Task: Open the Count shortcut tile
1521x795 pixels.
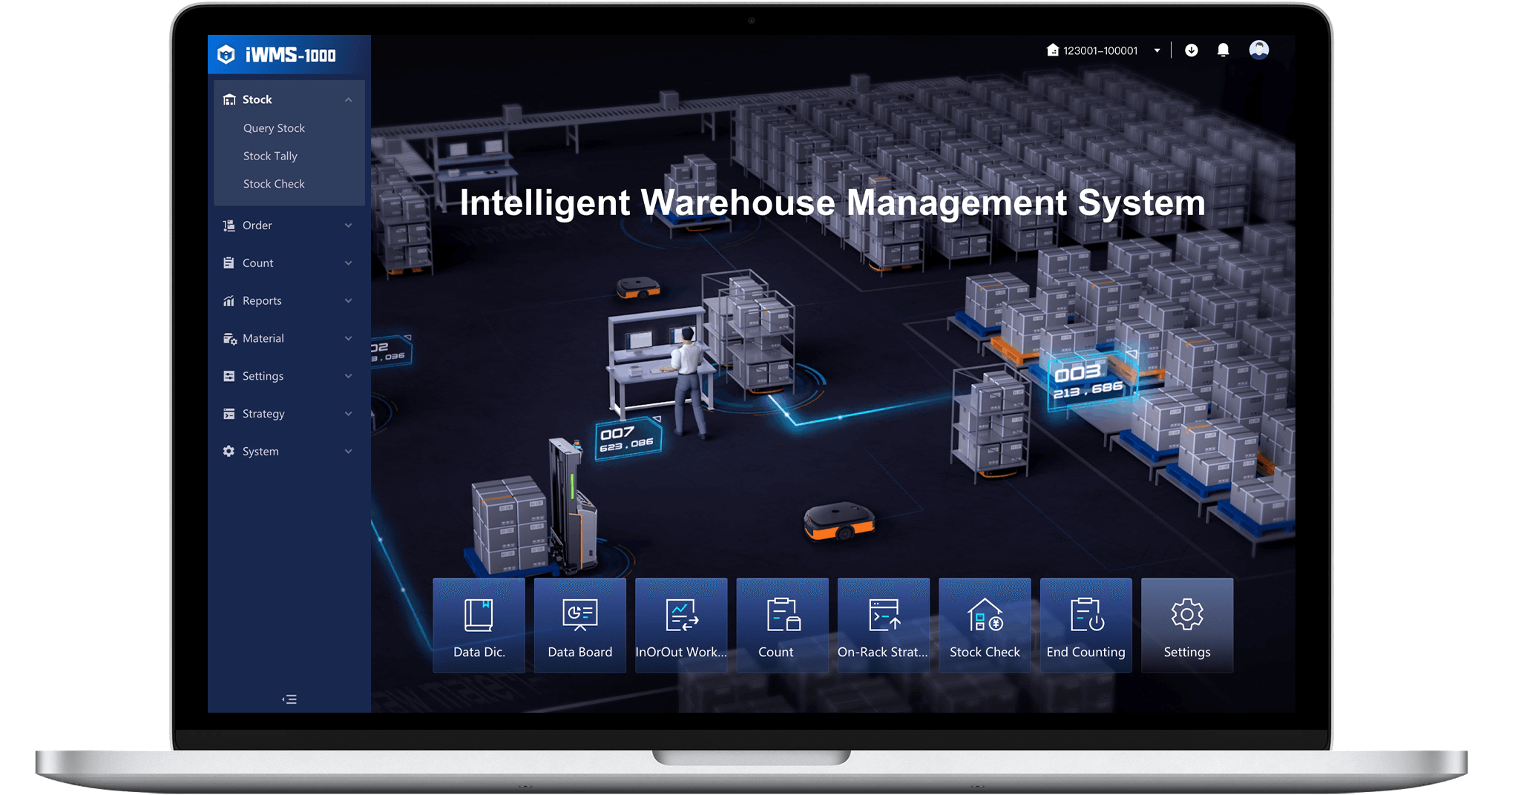Action: pos(782,625)
